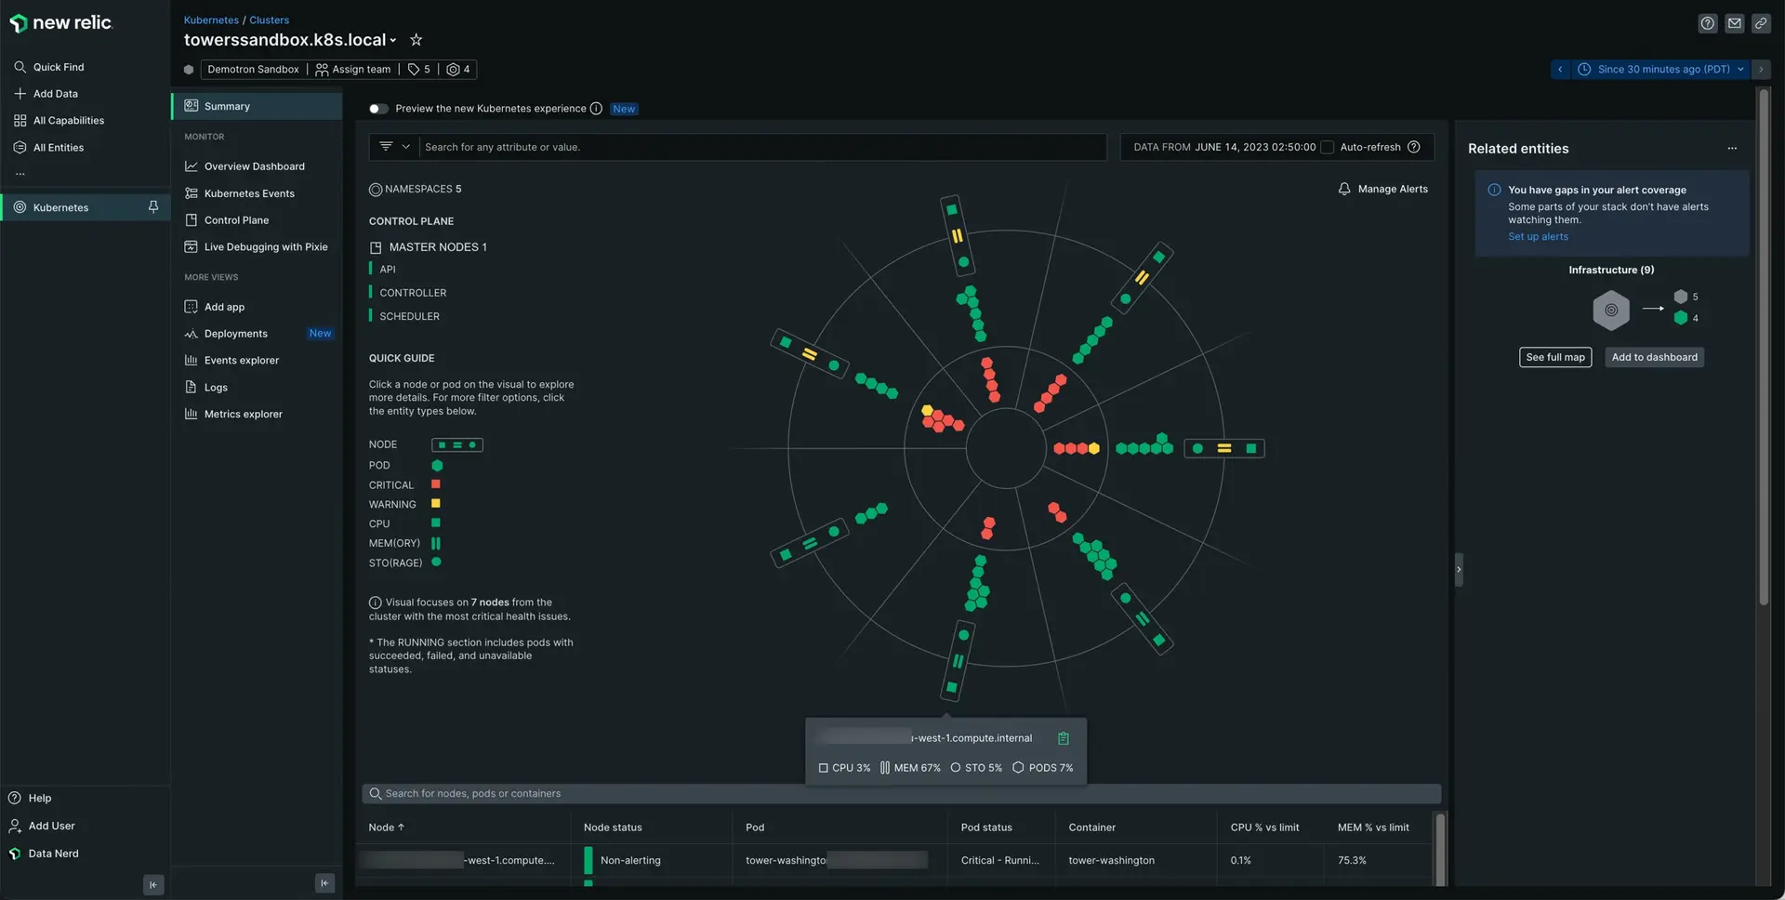Toggle STO(RAGE) filter in the legend

pos(436,562)
